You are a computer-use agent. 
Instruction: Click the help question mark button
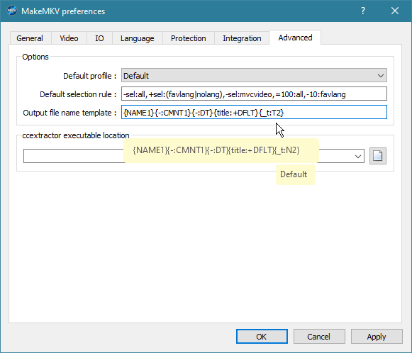click(363, 11)
